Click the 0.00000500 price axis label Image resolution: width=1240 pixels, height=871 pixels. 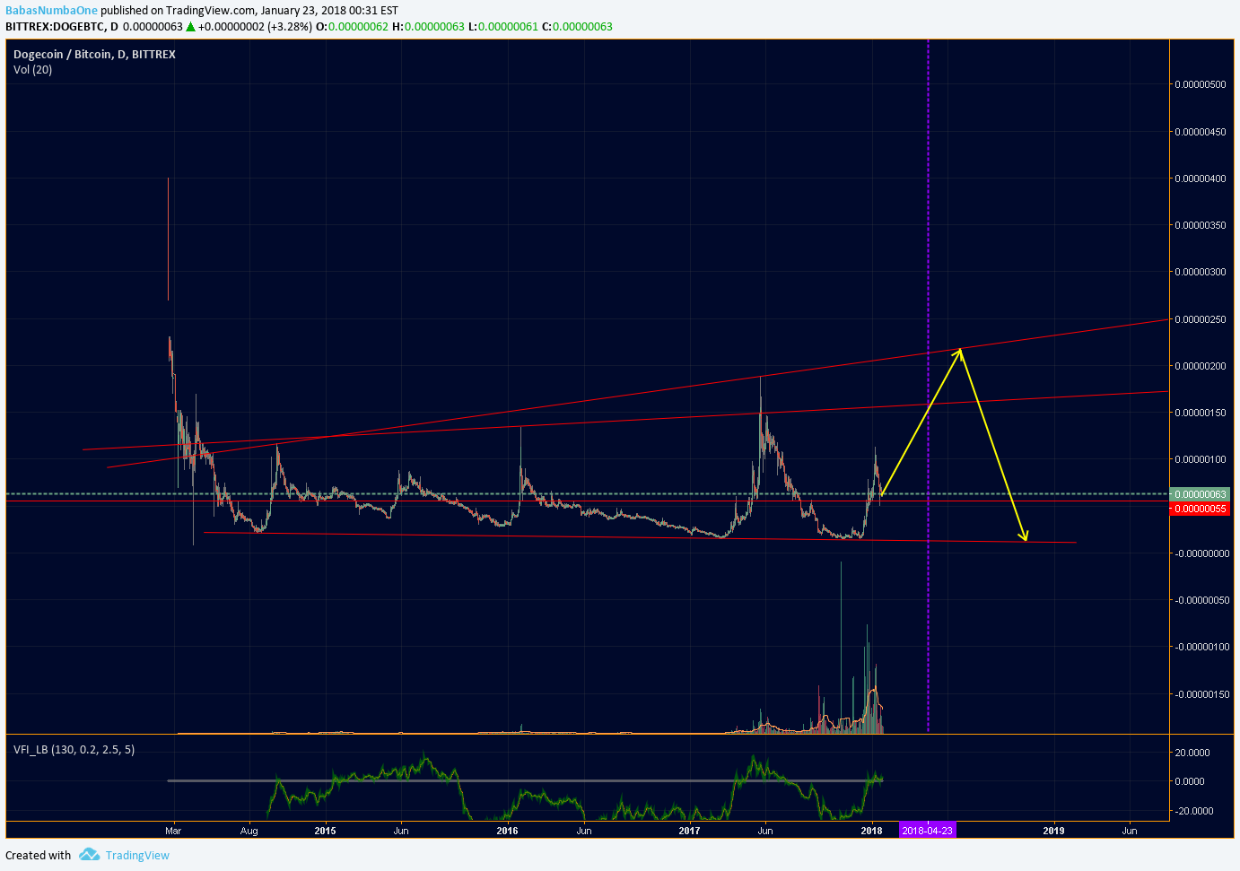pyautogui.click(x=1201, y=84)
